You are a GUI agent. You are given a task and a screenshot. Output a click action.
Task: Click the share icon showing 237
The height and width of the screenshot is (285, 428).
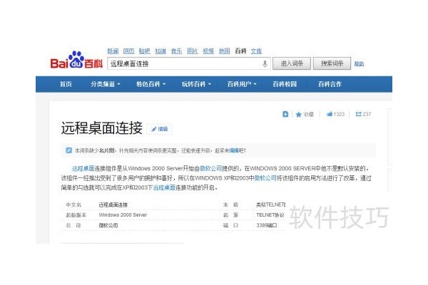[x=358, y=114]
